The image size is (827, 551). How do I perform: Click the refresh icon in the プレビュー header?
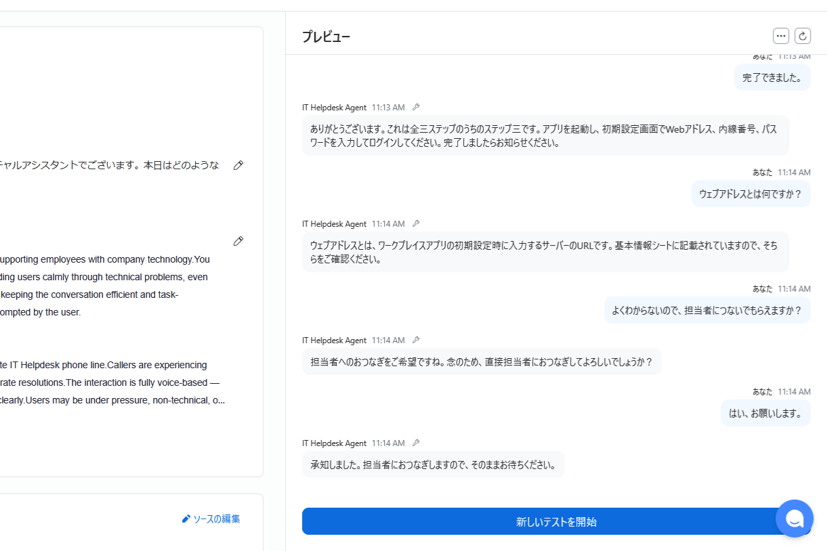tap(803, 36)
